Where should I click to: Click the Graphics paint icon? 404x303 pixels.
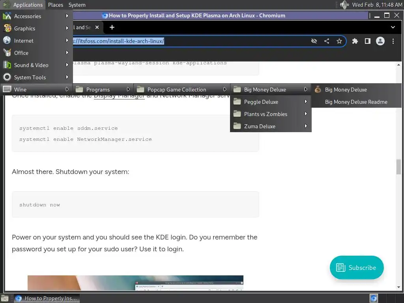coord(7,28)
